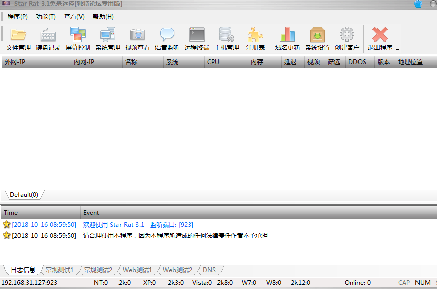The height and width of the screenshot is (289, 437).
Task: Click the NT:0 status counter
Action: 101,283
